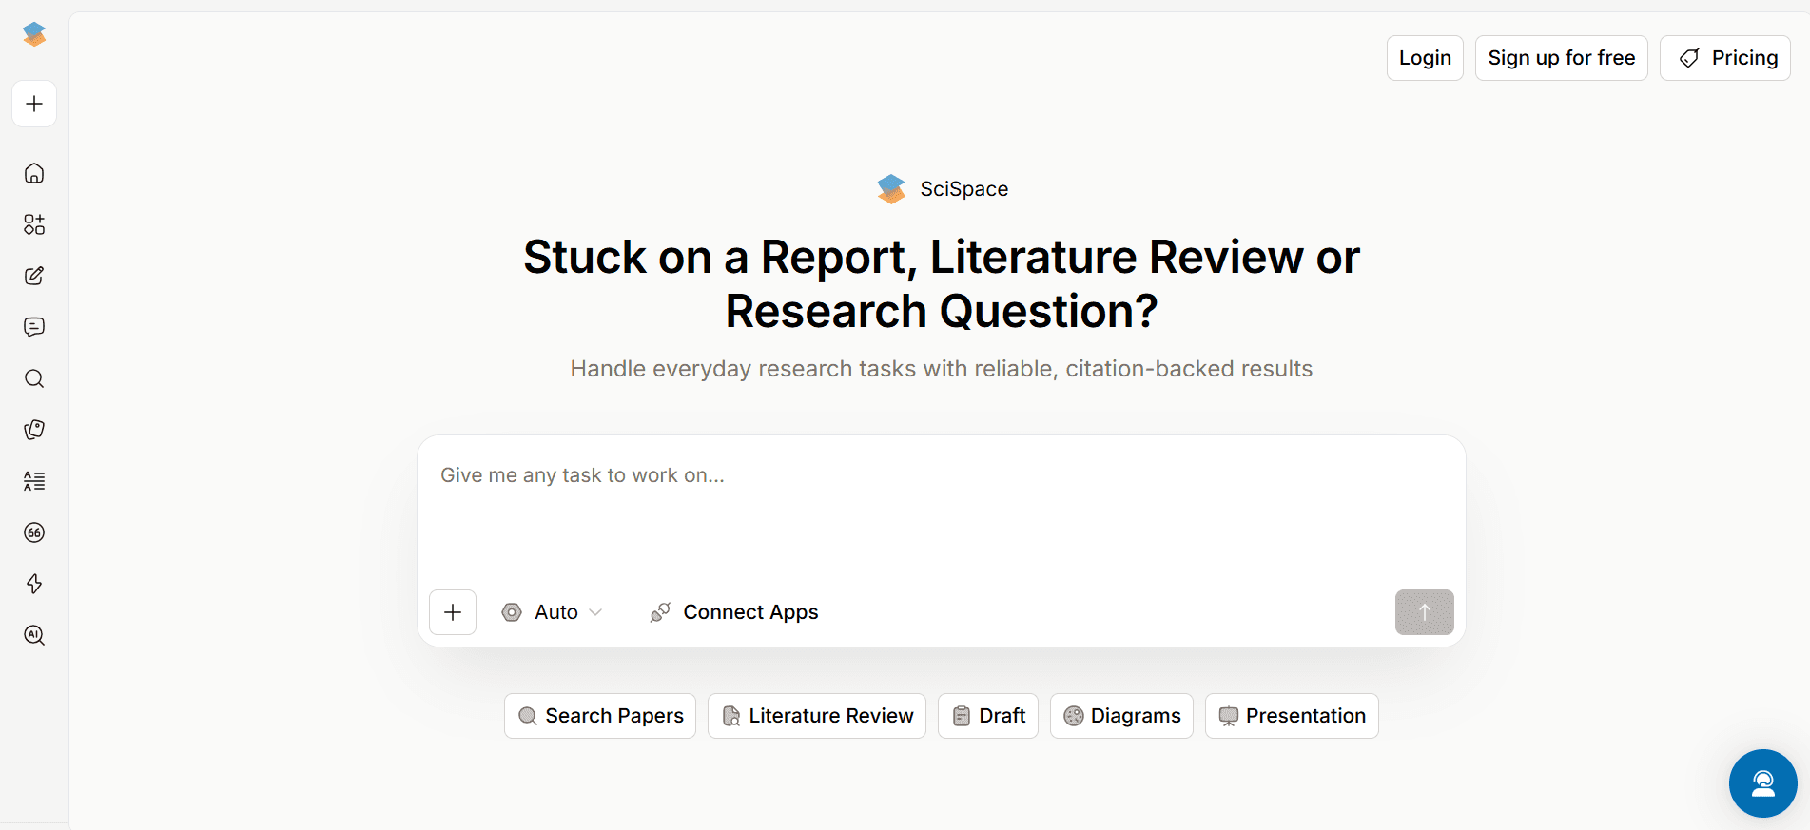Open the apps grid sidebar icon
The height and width of the screenshot is (830, 1810).
coord(34,224)
